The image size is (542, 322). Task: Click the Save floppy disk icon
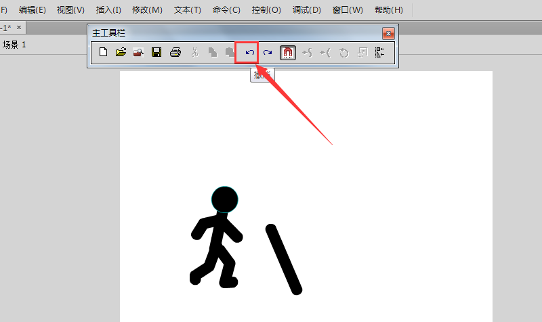coord(157,53)
